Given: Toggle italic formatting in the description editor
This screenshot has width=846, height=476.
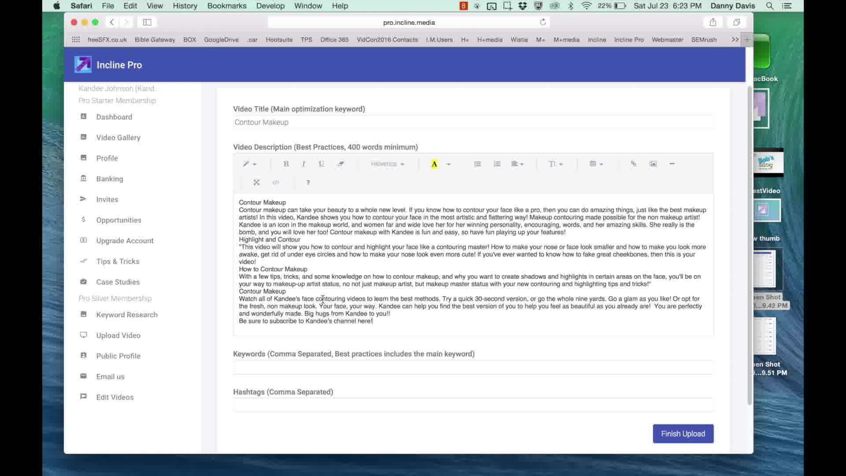Looking at the screenshot, I should coord(304,164).
